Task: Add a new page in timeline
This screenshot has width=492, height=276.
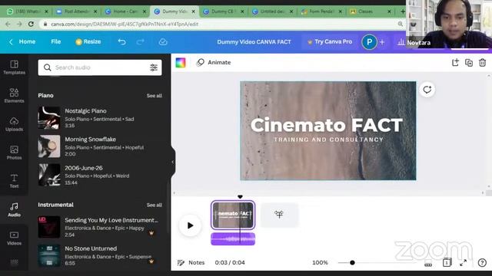Action: coord(279,215)
